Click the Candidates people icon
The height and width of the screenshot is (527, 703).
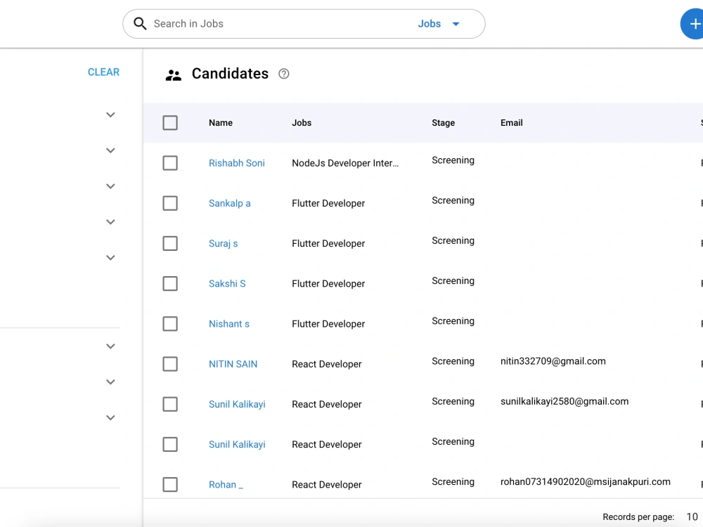pos(174,74)
